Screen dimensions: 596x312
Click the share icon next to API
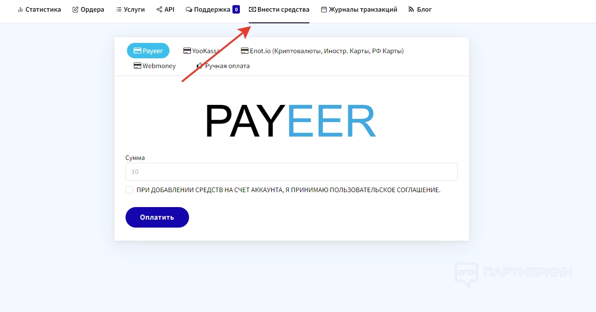[159, 9]
